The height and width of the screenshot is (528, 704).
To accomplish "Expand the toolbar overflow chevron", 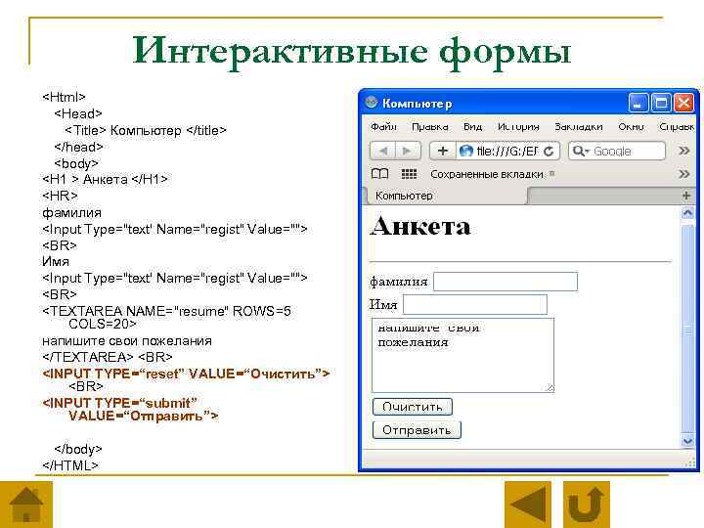I will [683, 151].
